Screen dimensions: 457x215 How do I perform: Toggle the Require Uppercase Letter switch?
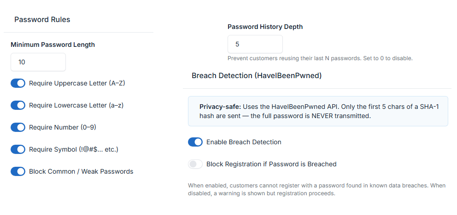pyautogui.click(x=18, y=83)
